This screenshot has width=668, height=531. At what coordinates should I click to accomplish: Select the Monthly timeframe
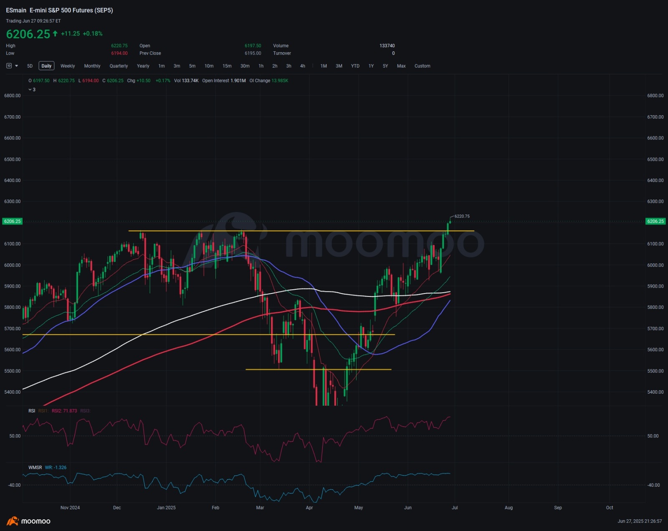(x=92, y=66)
